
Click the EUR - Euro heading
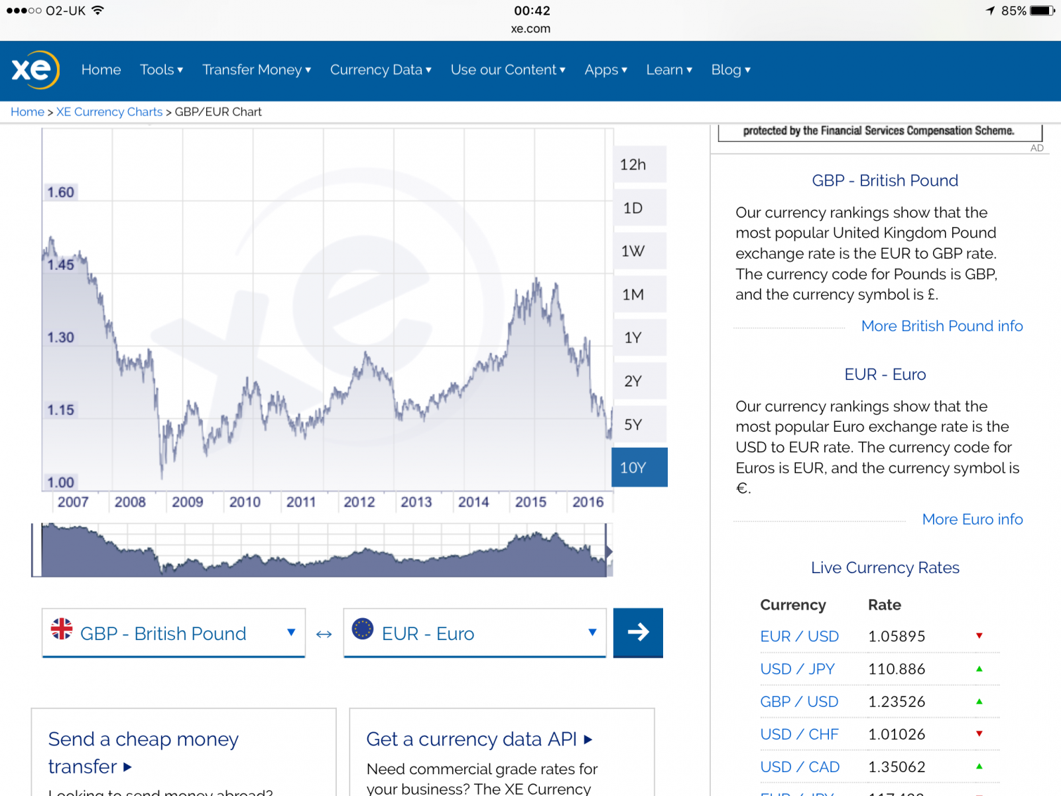(885, 374)
